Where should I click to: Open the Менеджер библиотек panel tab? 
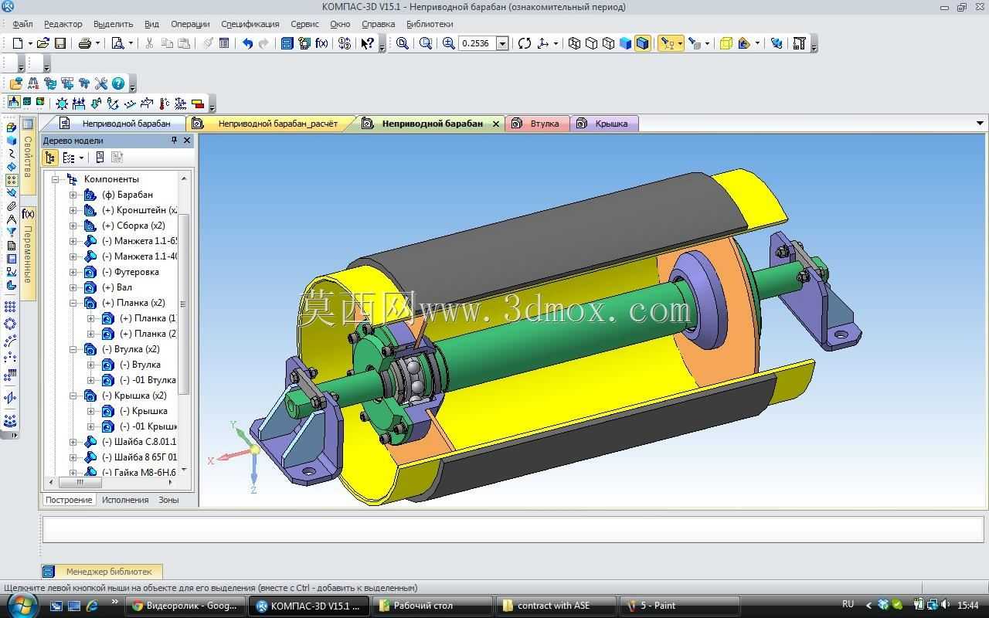click(x=102, y=572)
